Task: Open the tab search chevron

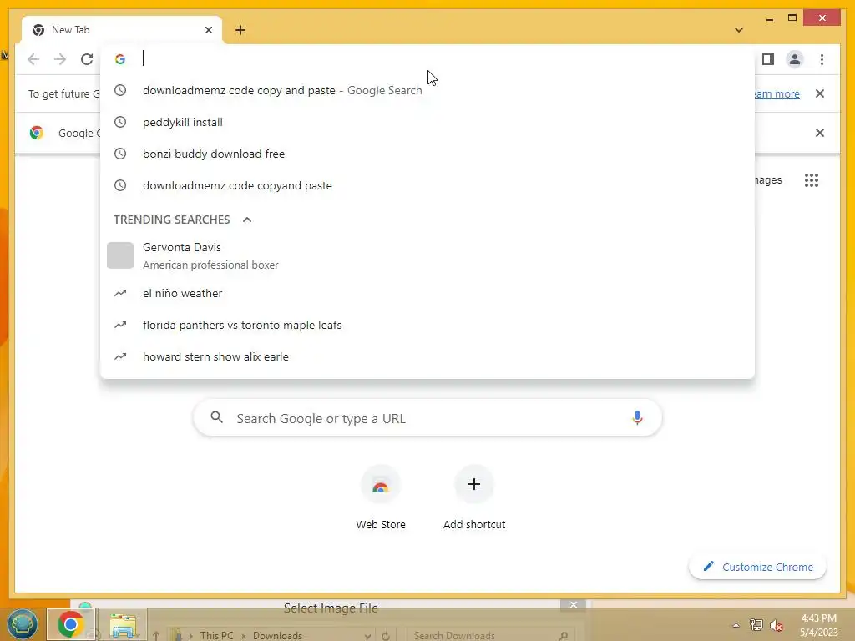Action: click(x=739, y=30)
